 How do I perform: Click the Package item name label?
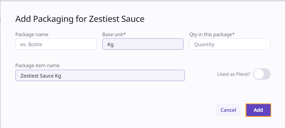pyautogui.click(x=37, y=66)
